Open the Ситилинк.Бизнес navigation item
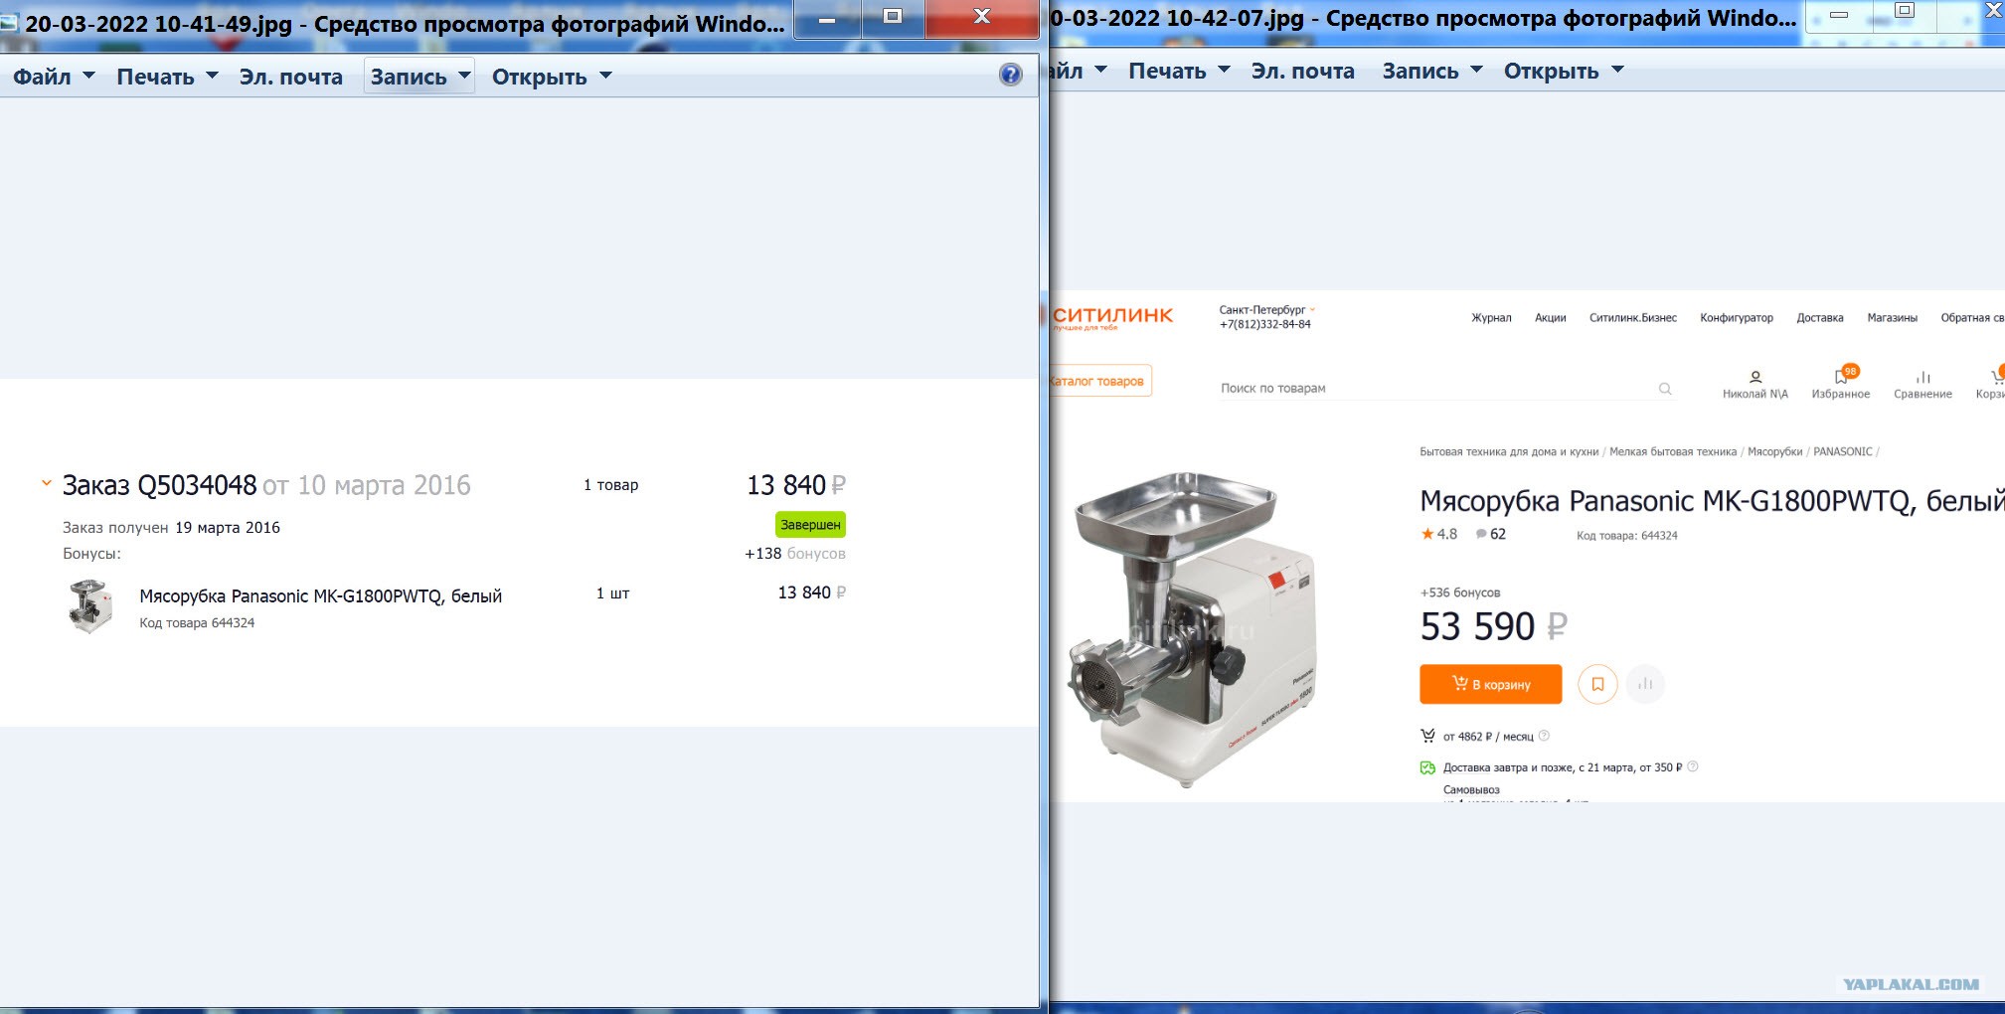This screenshot has height=1014, width=2005. pyautogui.click(x=1632, y=318)
